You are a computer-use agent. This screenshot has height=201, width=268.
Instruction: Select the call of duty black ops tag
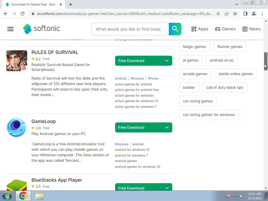point(225,87)
